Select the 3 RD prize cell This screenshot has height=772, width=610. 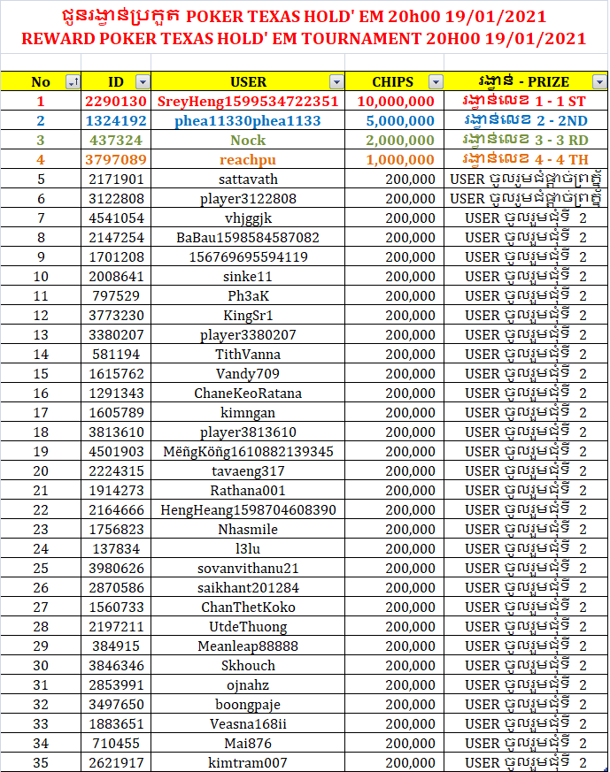coord(526,140)
